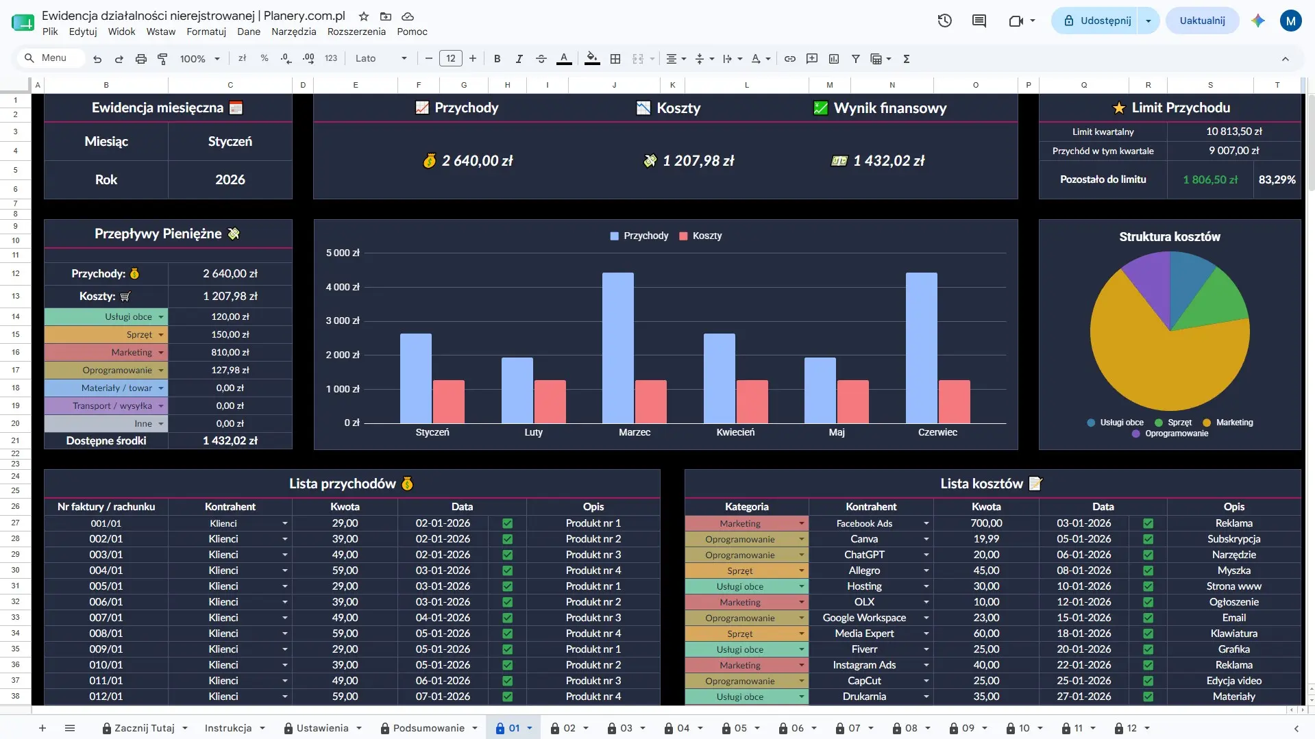Toggle checkbox in invoice 006/01 row
This screenshot has width=1315, height=739.
[507, 602]
